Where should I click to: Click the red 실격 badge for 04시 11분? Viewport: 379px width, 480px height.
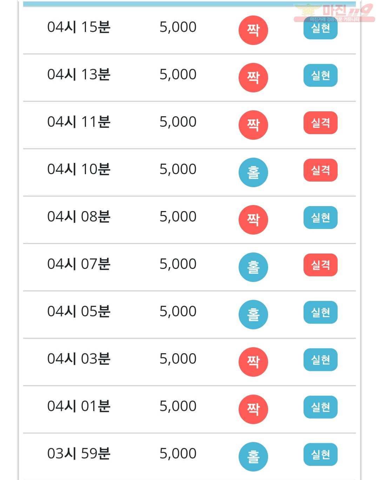[320, 123]
